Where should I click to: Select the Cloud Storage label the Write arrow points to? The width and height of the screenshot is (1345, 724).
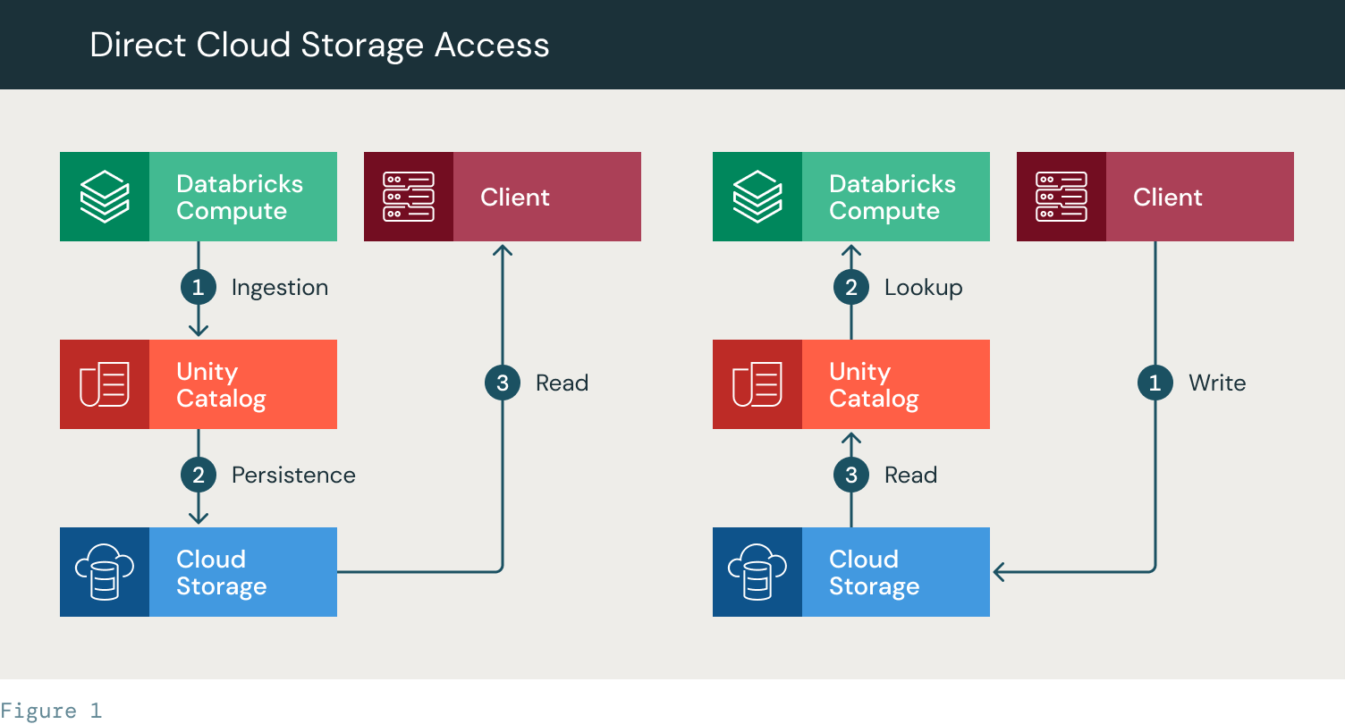click(x=874, y=573)
